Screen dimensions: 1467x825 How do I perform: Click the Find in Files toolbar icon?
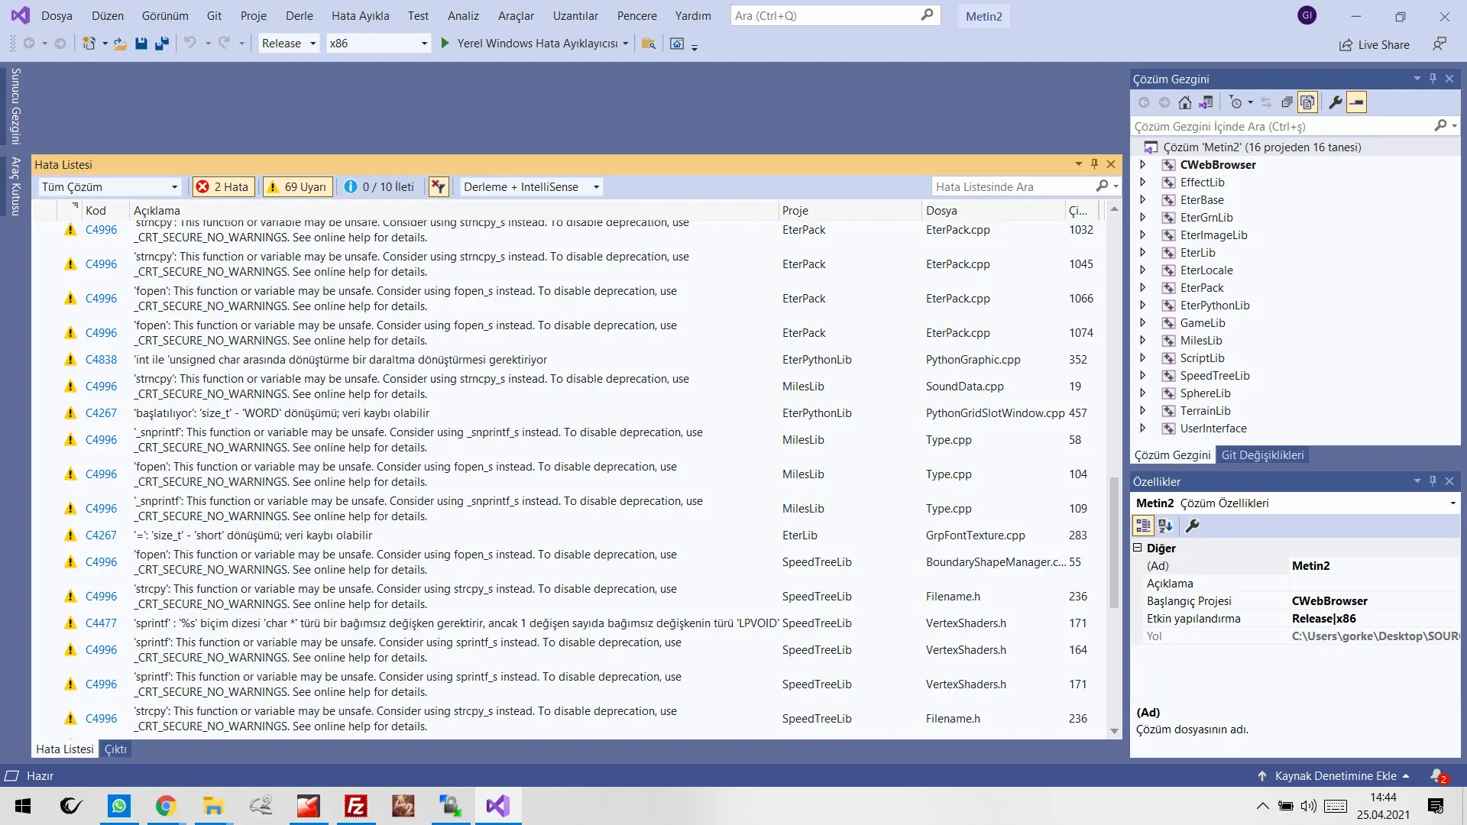click(x=648, y=44)
